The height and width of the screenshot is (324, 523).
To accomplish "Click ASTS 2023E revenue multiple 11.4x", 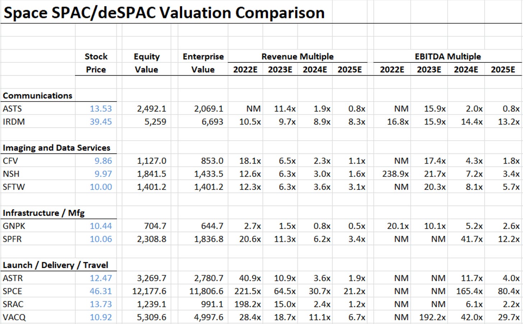I will point(285,109).
